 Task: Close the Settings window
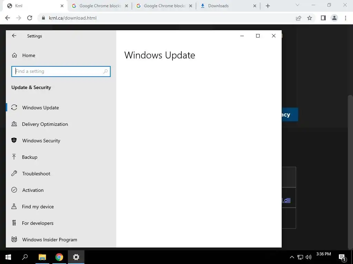tap(273, 36)
